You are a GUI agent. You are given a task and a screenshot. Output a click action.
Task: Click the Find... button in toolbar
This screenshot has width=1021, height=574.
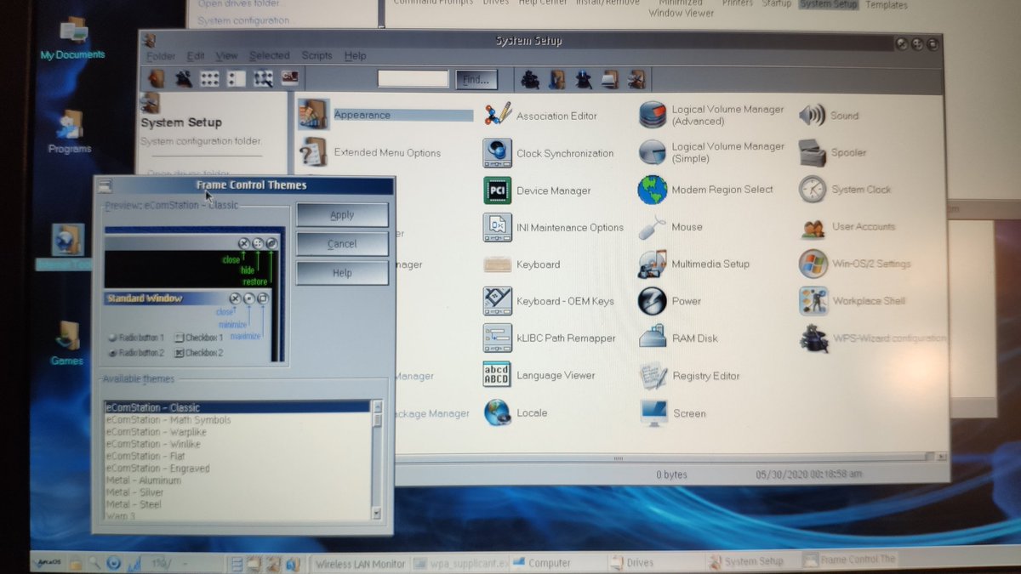(x=476, y=80)
